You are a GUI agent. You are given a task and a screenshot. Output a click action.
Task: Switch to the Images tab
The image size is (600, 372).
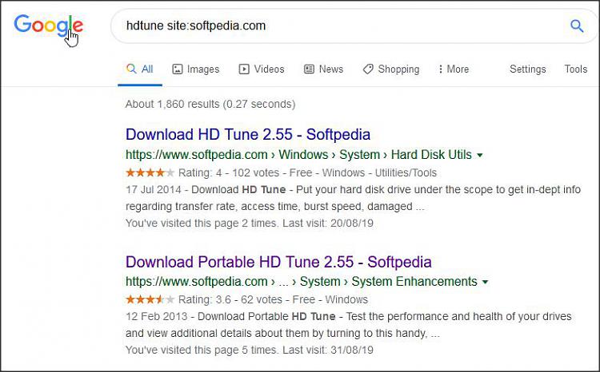tap(195, 69)
